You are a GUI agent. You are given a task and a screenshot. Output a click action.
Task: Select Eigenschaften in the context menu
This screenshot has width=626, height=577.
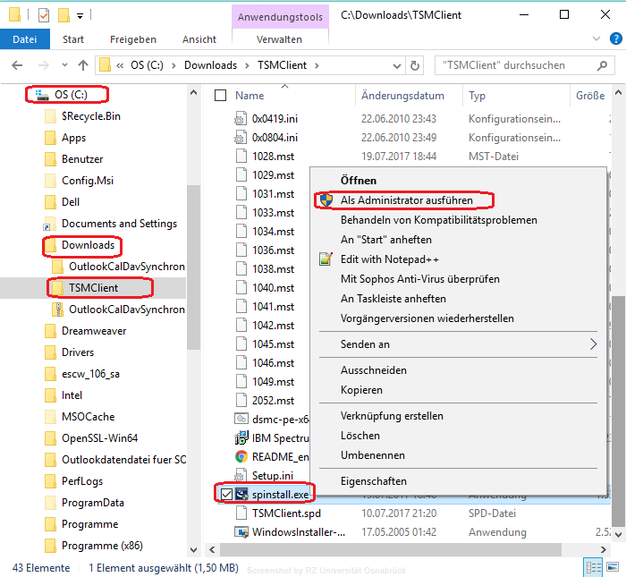[373, 481]
